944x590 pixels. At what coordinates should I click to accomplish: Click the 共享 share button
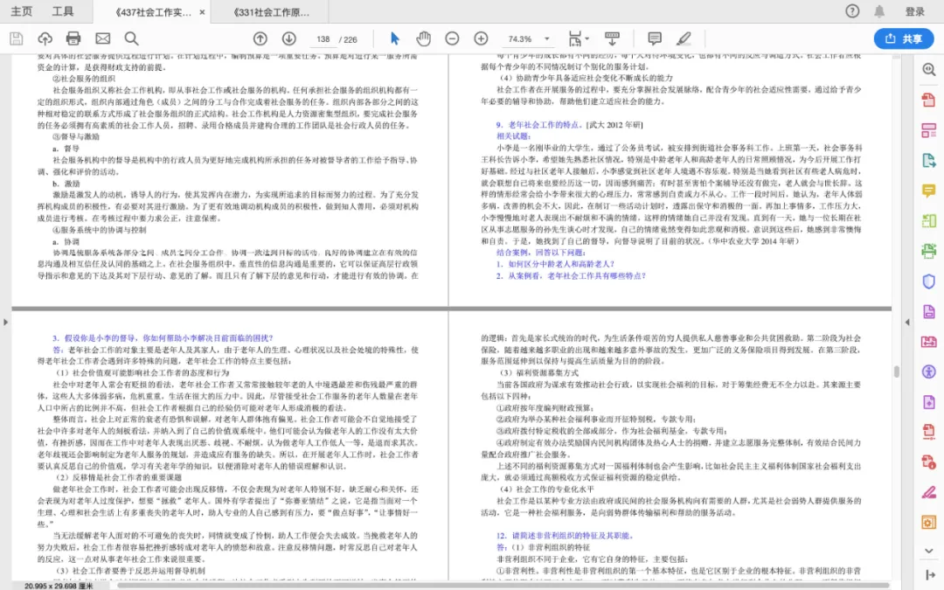(904, 38)
